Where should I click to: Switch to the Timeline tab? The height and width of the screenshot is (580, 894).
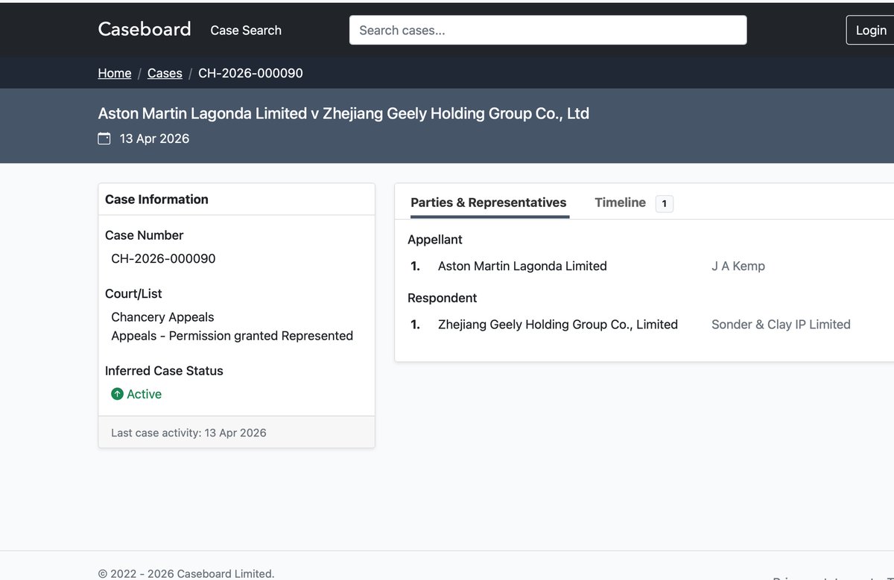pos(620,203)
